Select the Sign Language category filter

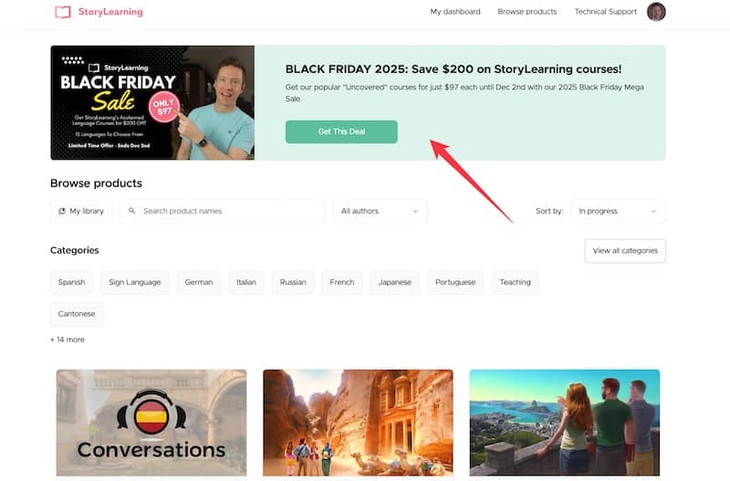click(136, 282)
